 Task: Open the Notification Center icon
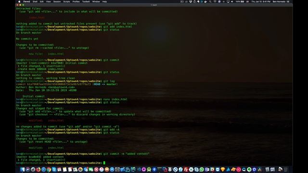(288, 1)
